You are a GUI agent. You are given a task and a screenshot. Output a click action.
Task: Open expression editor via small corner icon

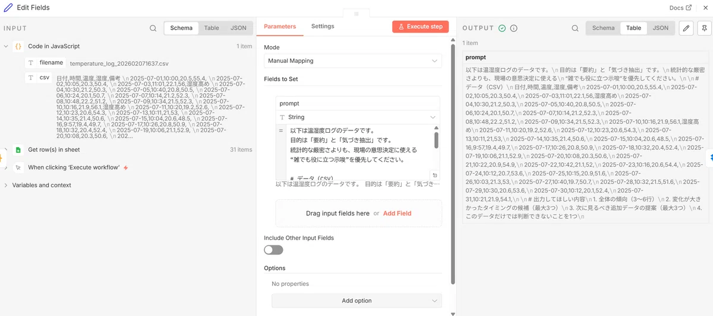[434, 175]
